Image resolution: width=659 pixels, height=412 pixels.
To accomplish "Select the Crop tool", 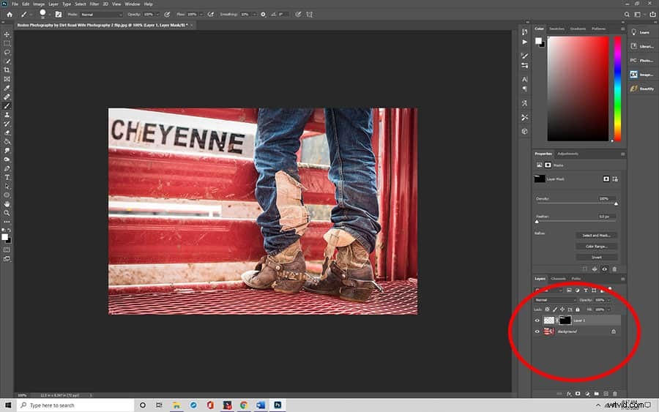I will [7, 70].
